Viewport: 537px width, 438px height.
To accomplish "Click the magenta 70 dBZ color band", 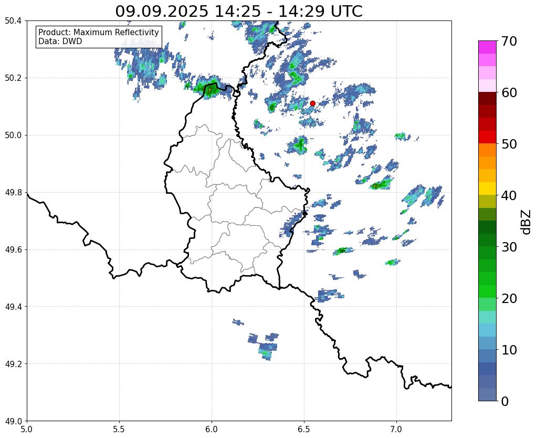I will click(487, 47).
